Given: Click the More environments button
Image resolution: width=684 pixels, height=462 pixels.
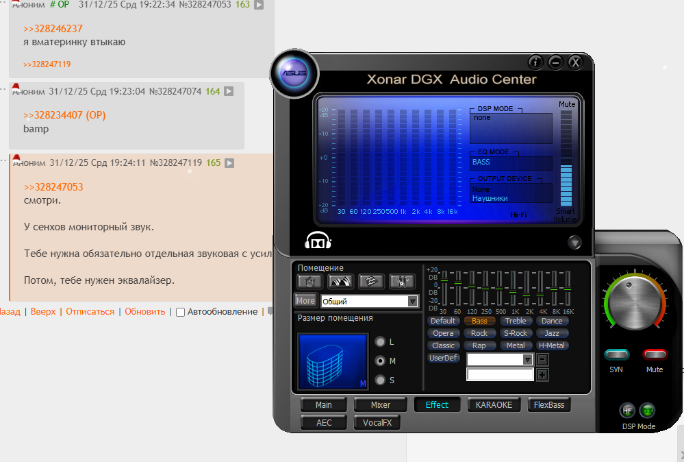Looking at the screenshot, I should click(305, 301).
